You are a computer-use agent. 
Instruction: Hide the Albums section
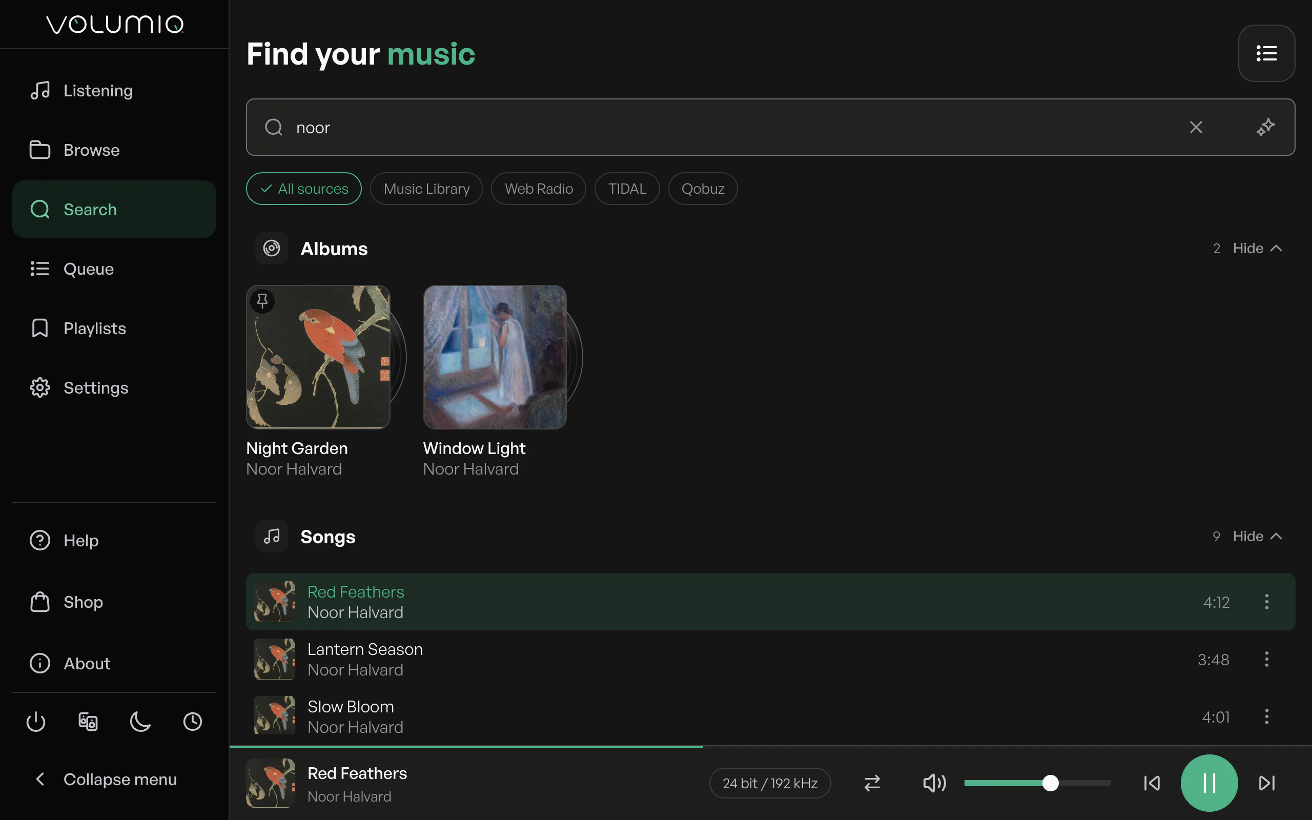(1257, 249)
